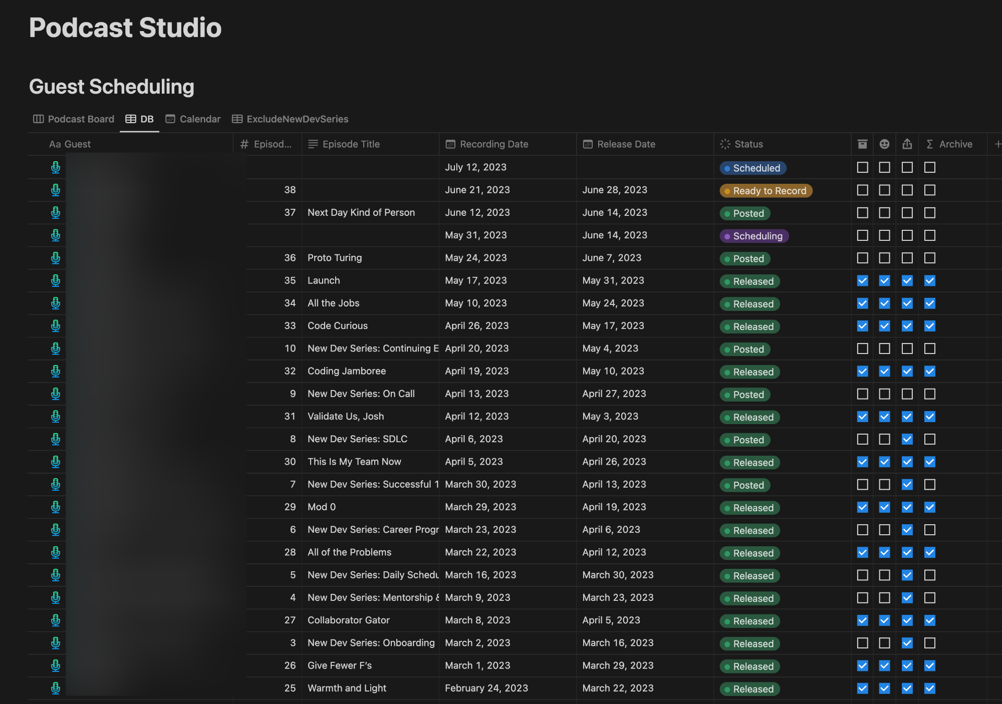Open the ExcludeNewDevSeries view

[x=290, y=119]
